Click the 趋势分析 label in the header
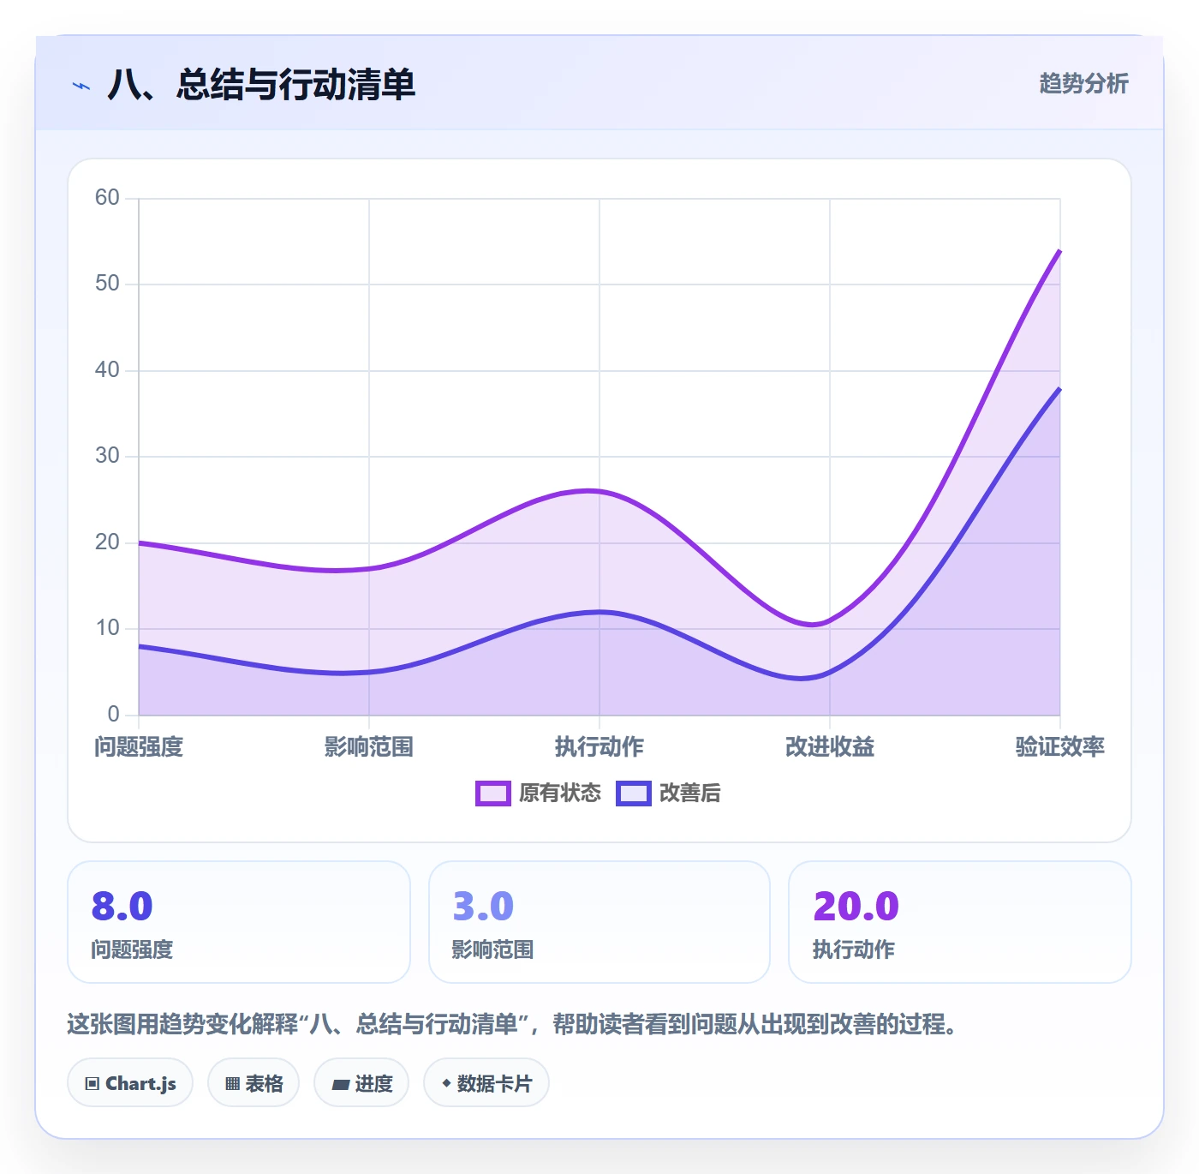The image size is (1199, 1174). (1083, 83)
